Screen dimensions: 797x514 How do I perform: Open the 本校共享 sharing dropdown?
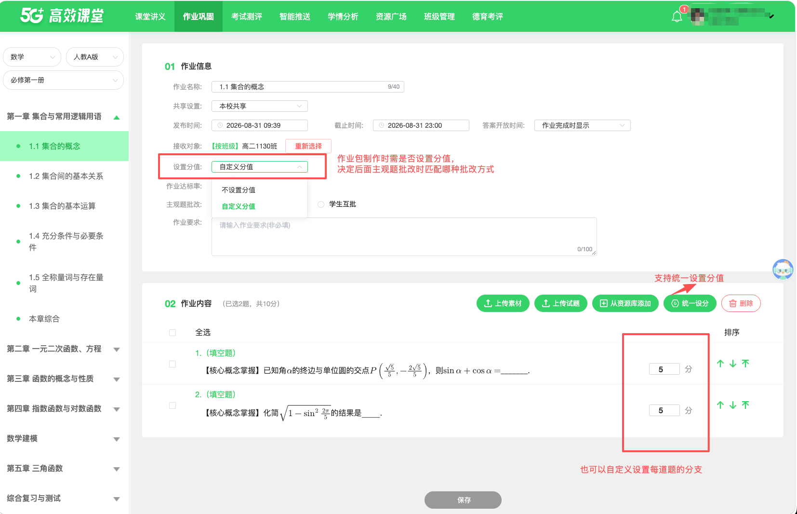[260, 106]
